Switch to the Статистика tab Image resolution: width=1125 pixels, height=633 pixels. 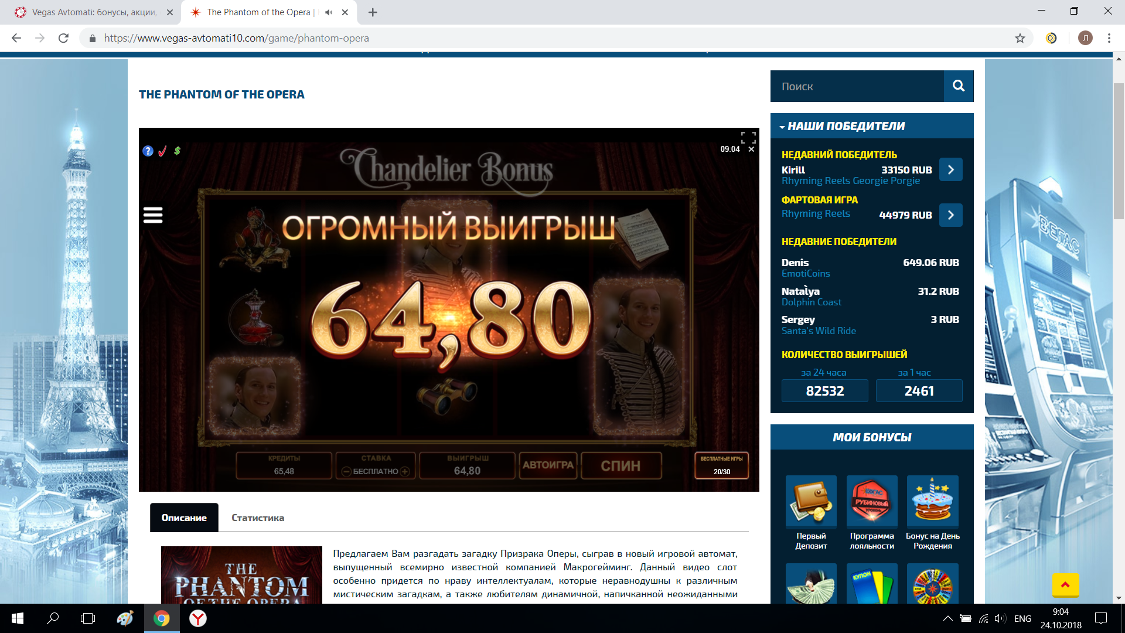[x=258, y=518]
